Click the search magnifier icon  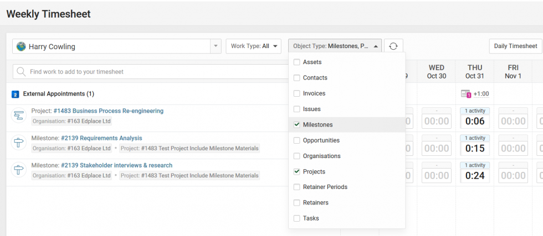pyautogui.click(x=21, y=72)
